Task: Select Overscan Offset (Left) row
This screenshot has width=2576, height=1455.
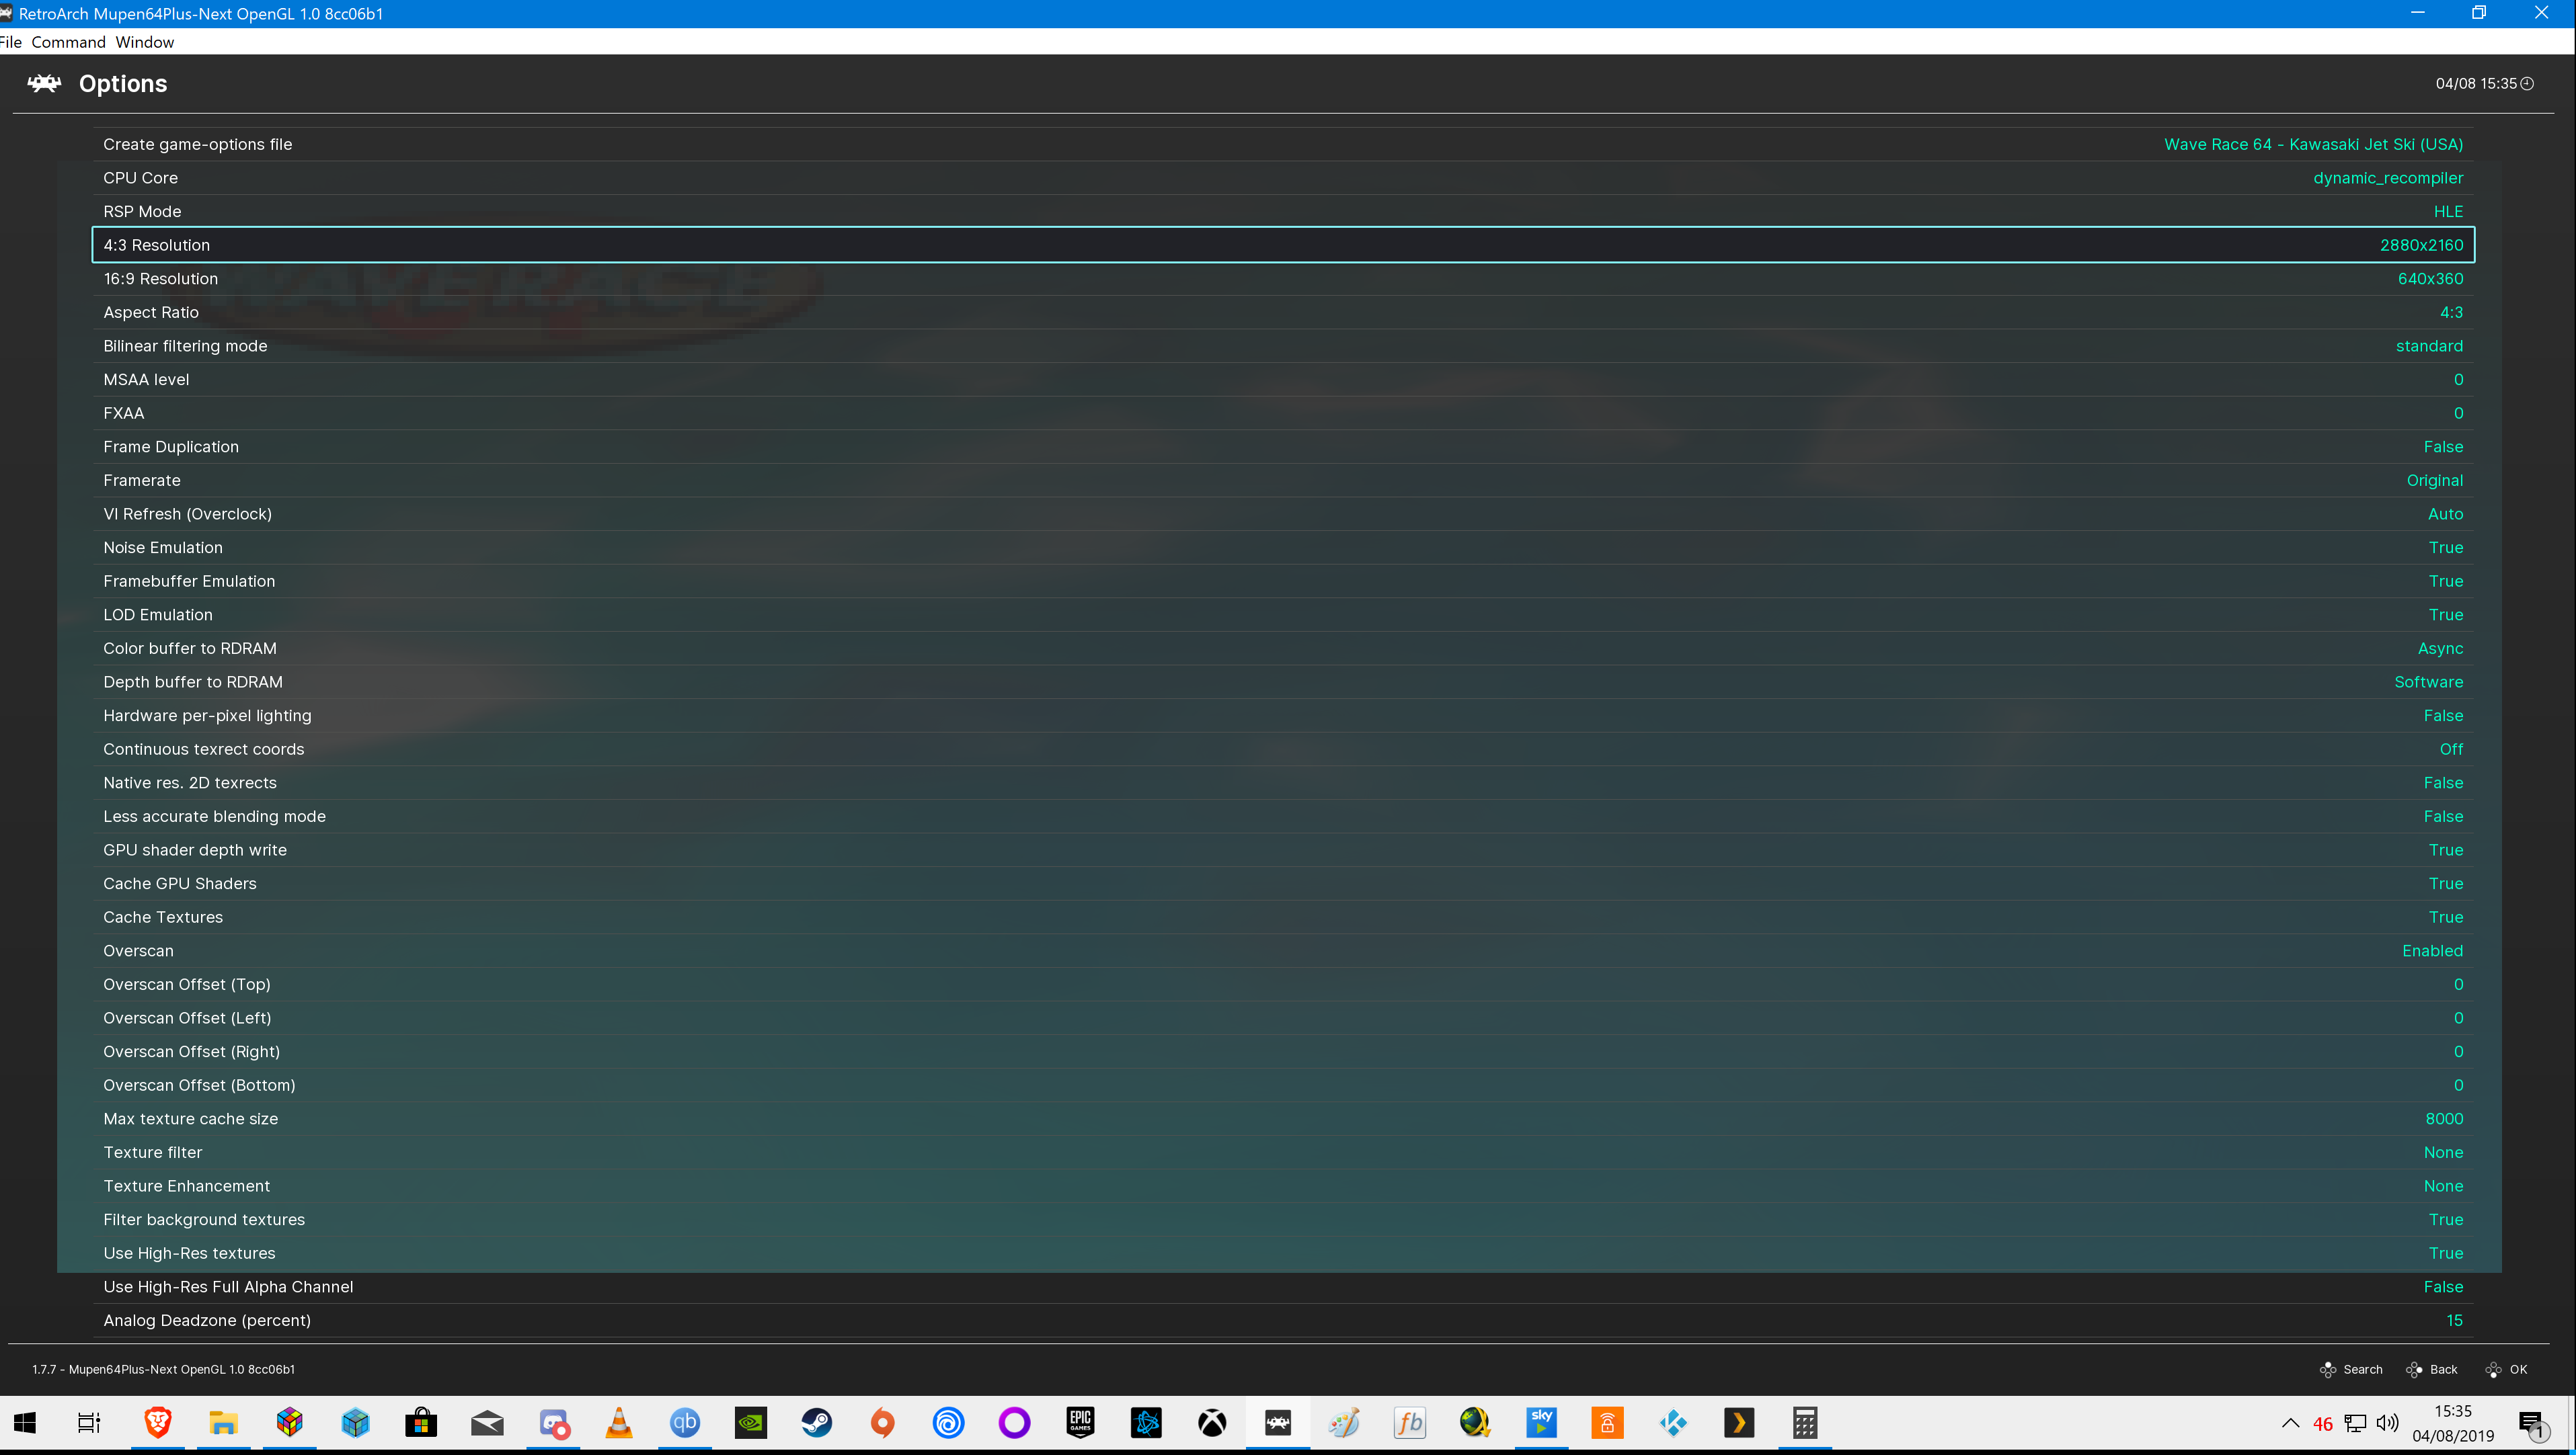Action: (x=1283, y=1020)
